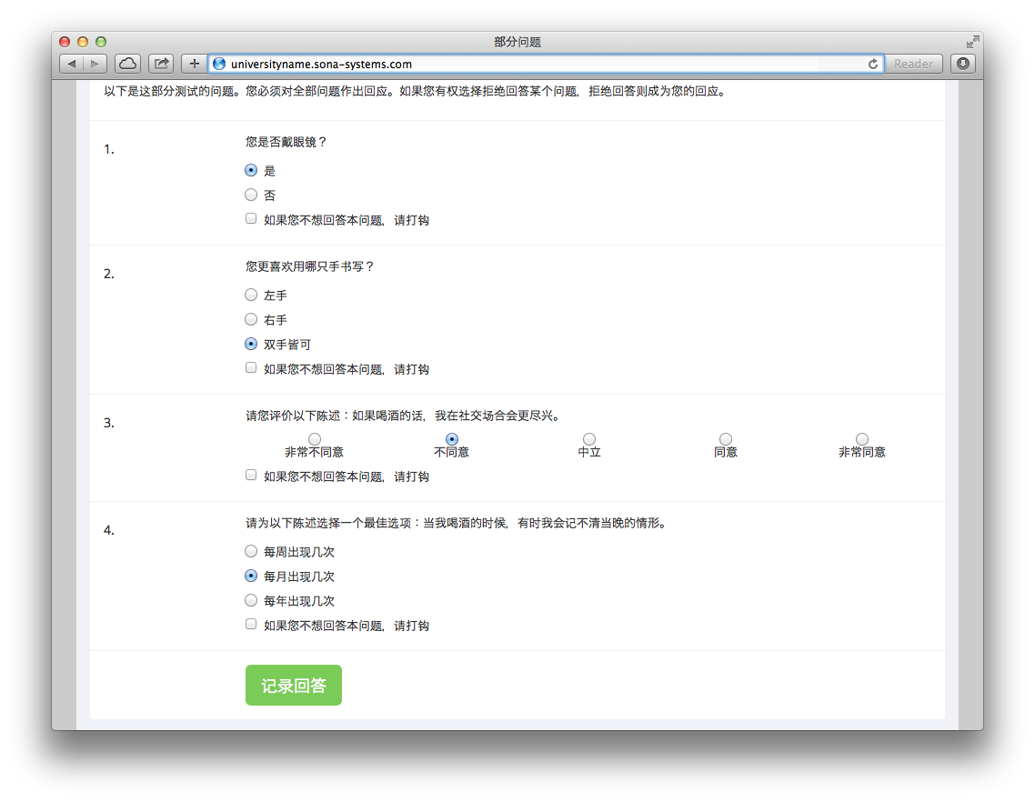The height and width of the screenshot is (802, 1035).
Task: Select 左手 option
Action: 251,295
